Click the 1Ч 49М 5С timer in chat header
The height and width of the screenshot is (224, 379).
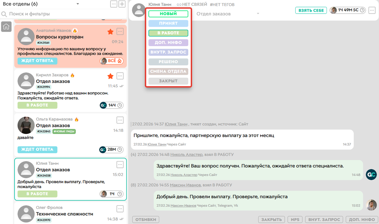347,10
